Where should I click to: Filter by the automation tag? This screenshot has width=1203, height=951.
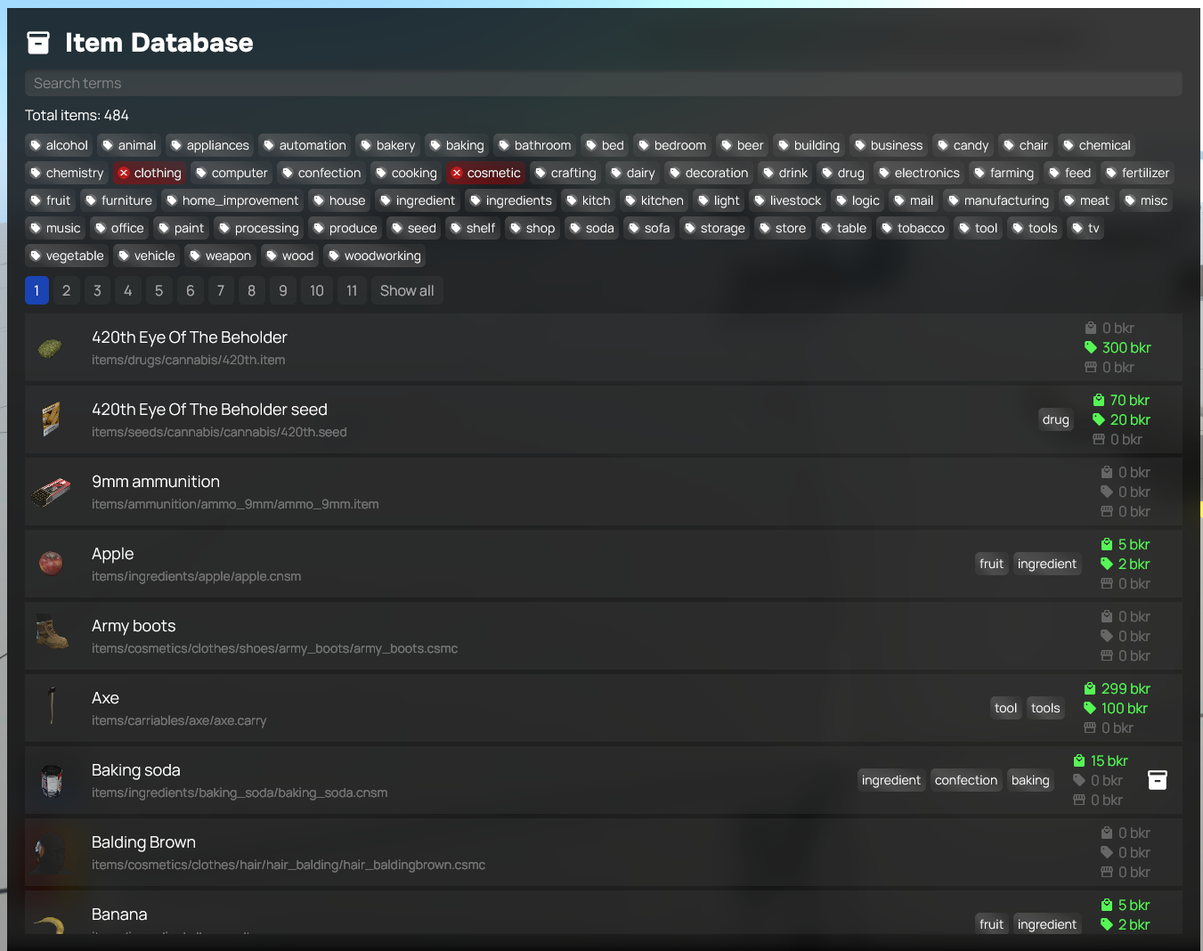[305, 145]
